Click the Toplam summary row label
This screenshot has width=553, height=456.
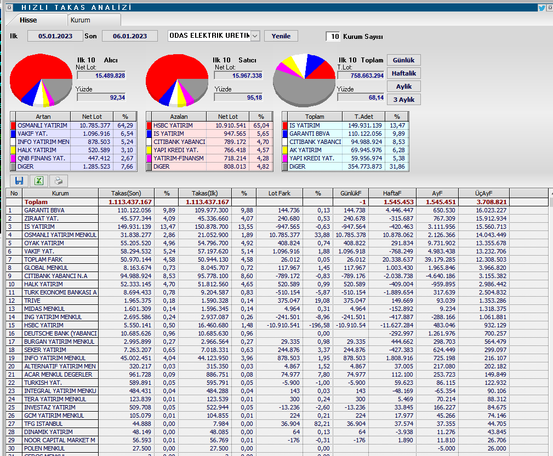(36, 202)
